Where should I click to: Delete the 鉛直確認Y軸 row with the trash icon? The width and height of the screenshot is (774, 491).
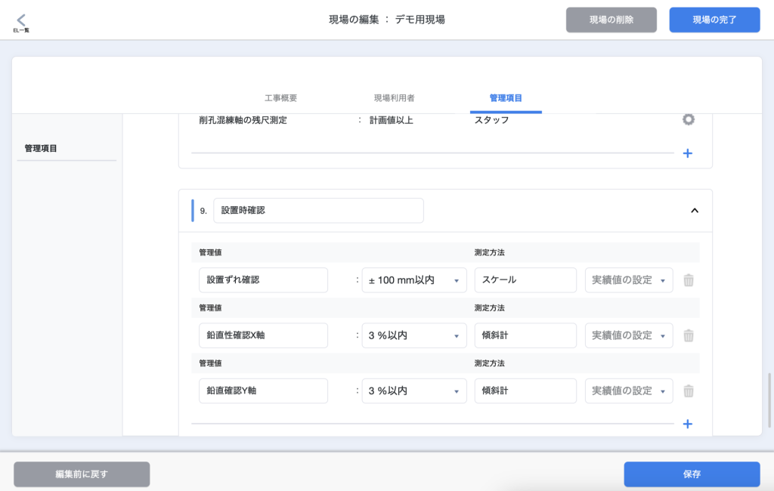688,391
